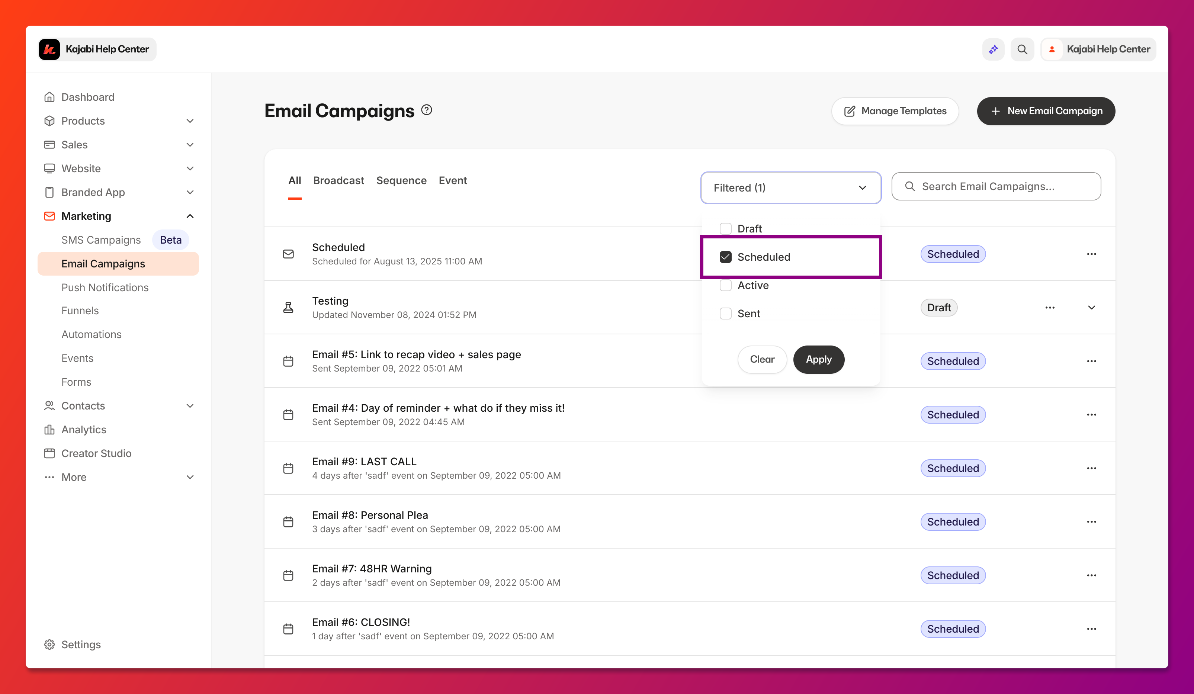
Task: Open Manage Templates
Action: (895, 111)
